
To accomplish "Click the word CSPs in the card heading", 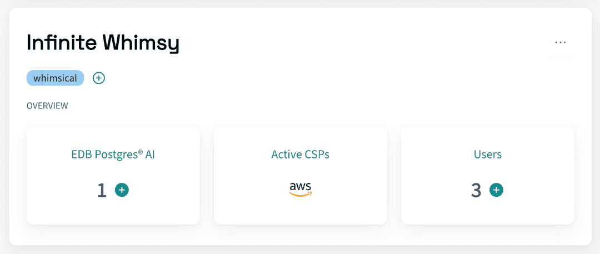I will point(317,155).
